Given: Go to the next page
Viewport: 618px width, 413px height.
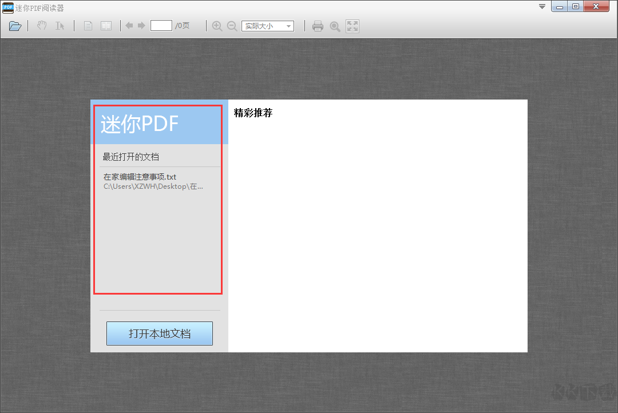Looking at the screenshot, I should (140, 25).
